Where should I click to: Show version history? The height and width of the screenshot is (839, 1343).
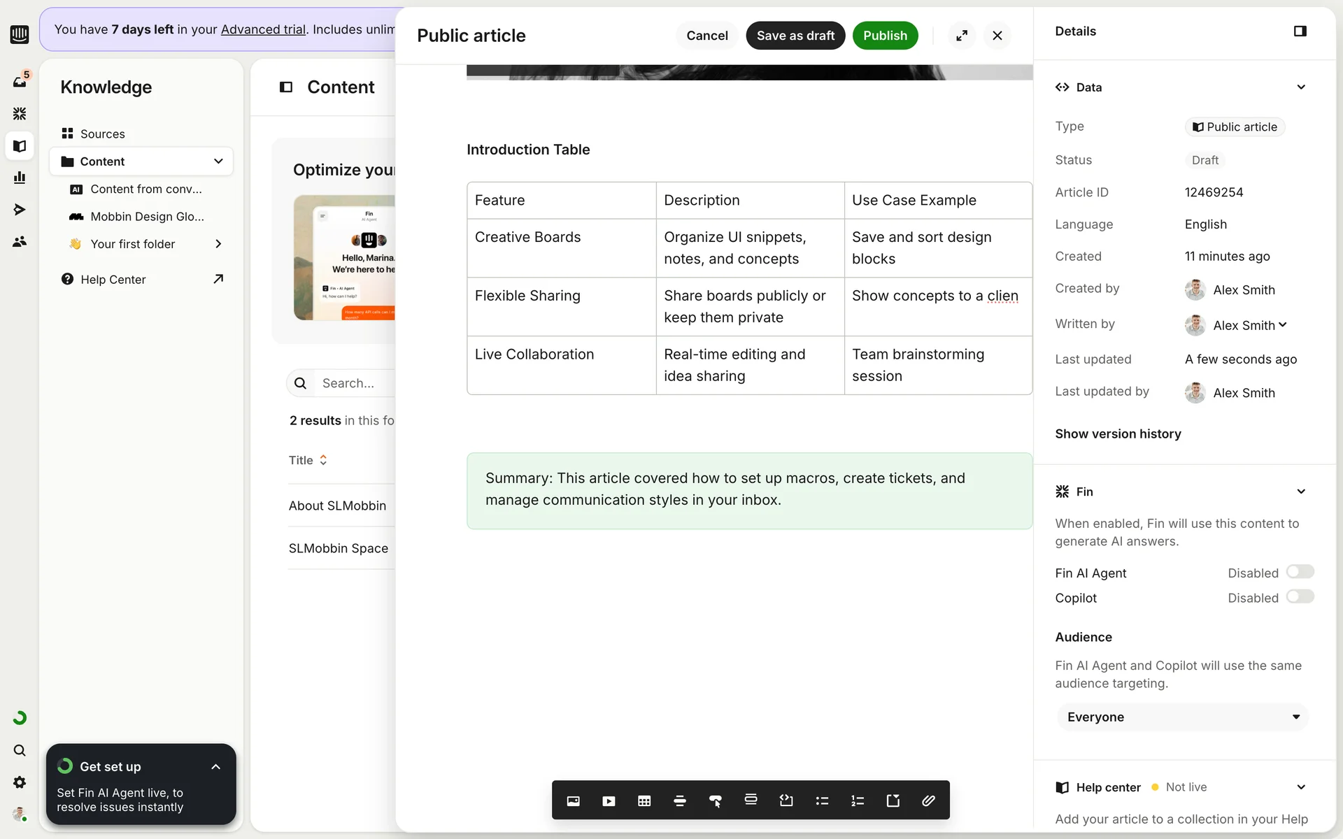coord(1118,433)
